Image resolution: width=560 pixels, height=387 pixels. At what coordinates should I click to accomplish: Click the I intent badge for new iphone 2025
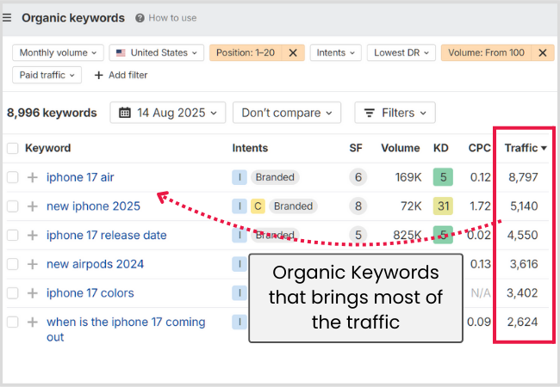(x=240, y=206)
